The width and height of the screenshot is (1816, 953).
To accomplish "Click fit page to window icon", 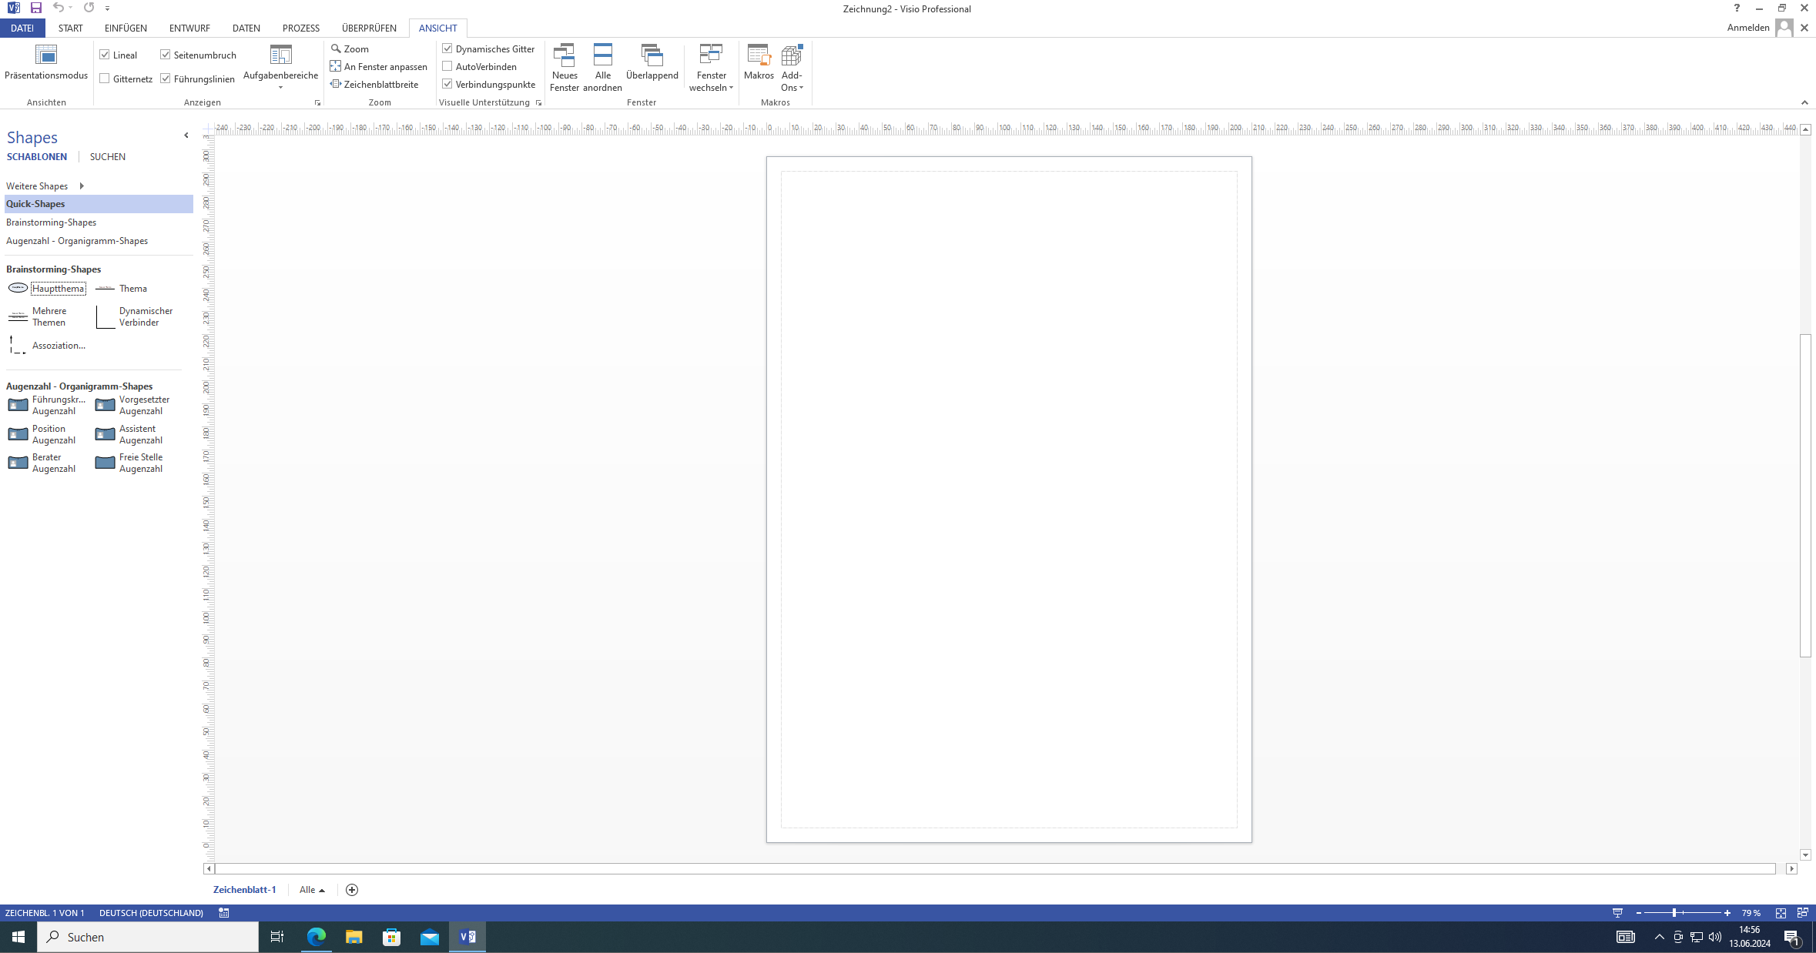I will 1781,912.
